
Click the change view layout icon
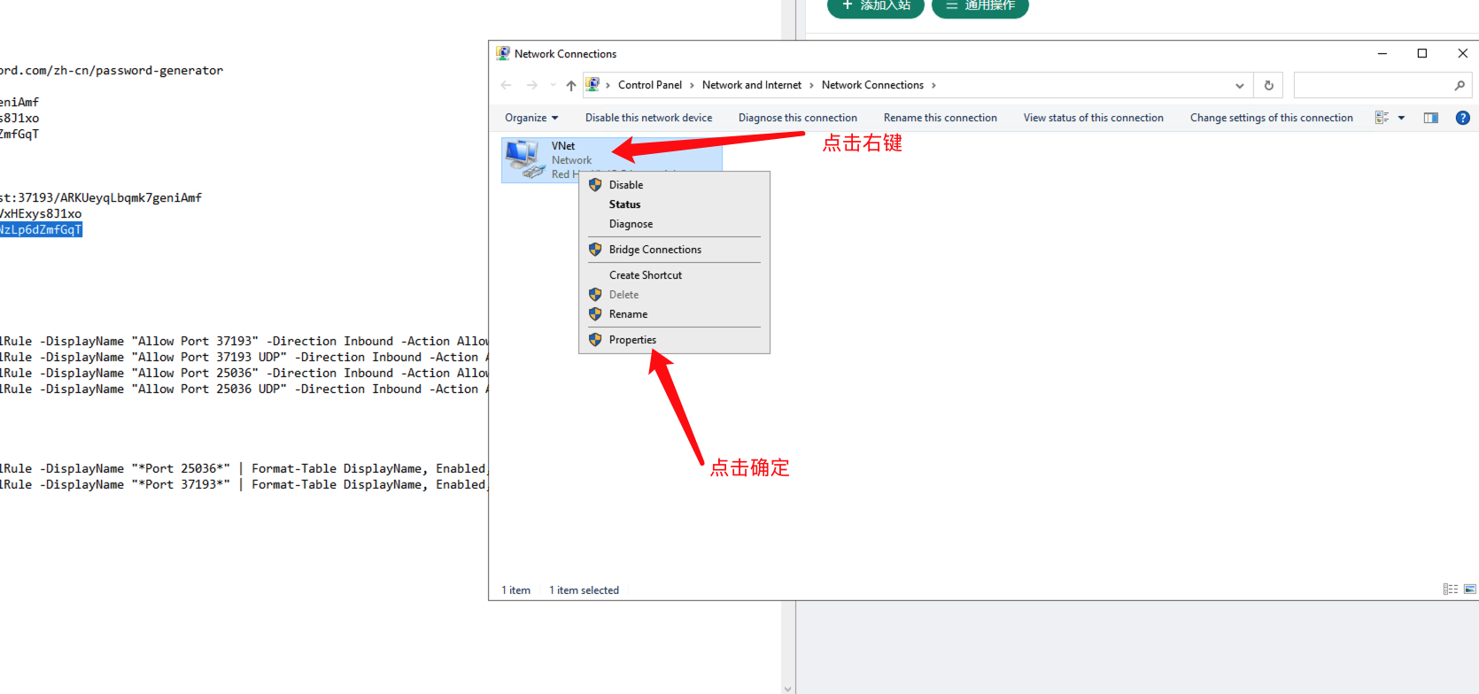pyautogui.click(x=1382, y=118)
